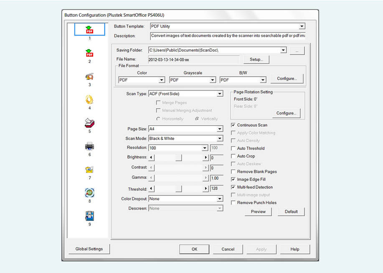Screen dimensions: 383x273
Task: Increase Brightness with the right arrow
Action: [x=205, y=157]
